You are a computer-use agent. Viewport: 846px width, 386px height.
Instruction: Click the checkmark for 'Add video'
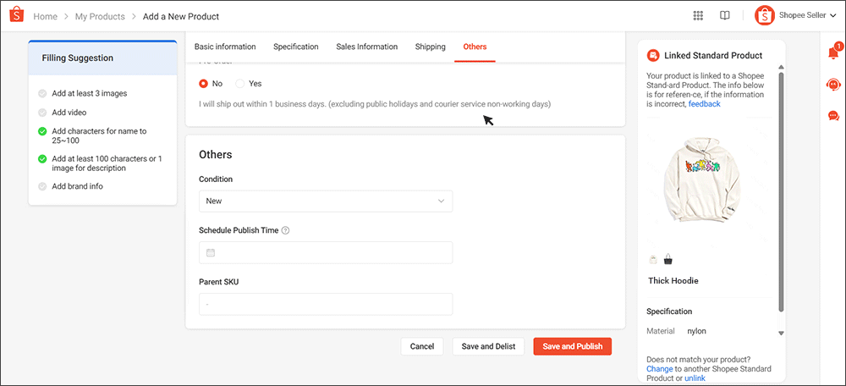click(42, 113)
